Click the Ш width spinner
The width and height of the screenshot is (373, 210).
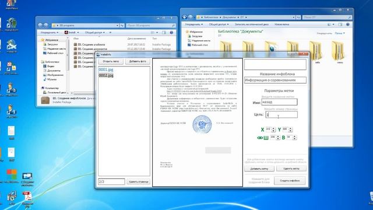coord(275,138)
